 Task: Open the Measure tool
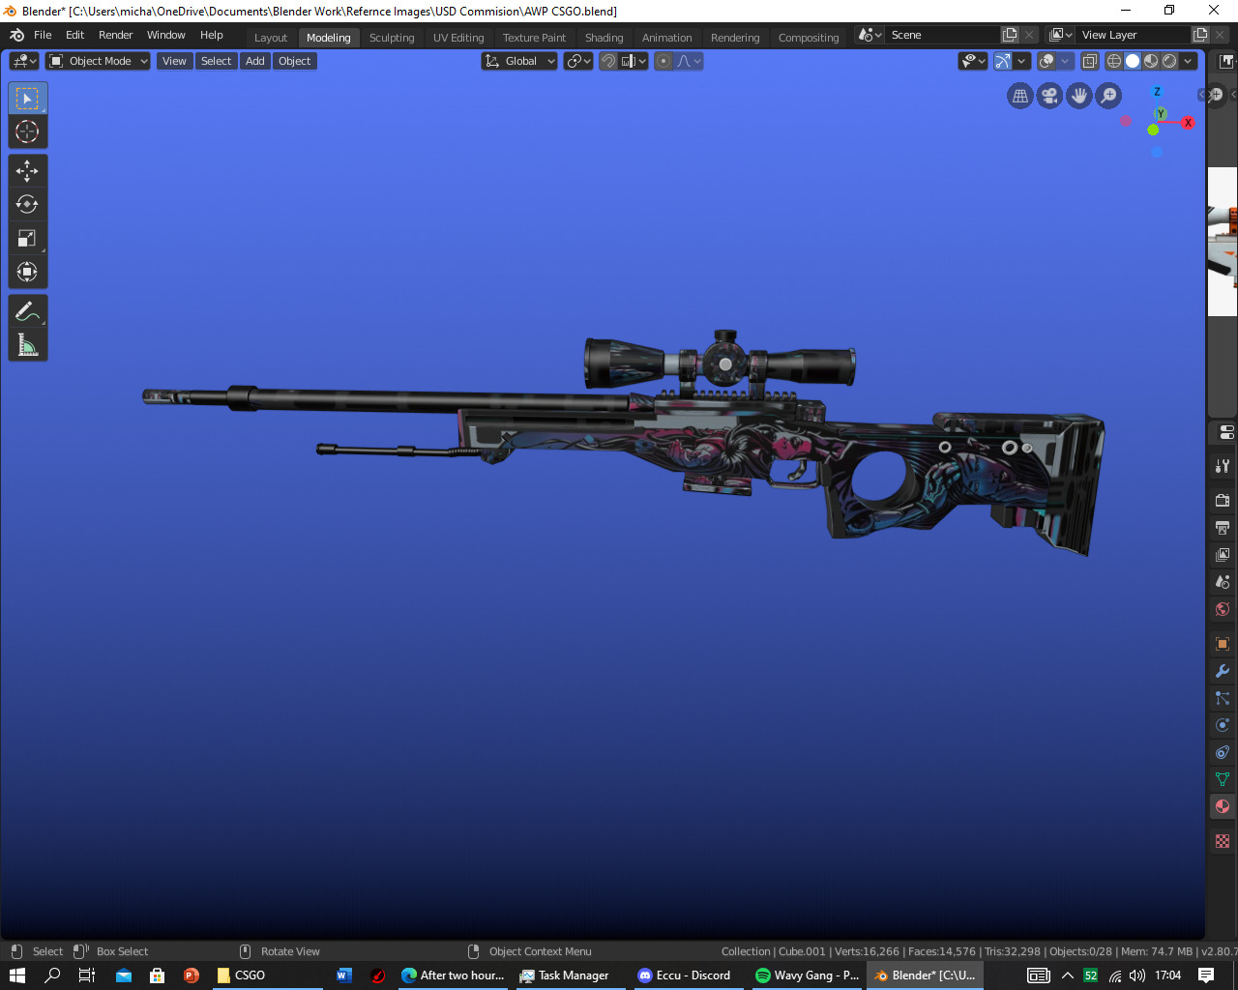[x=27, y=344]
